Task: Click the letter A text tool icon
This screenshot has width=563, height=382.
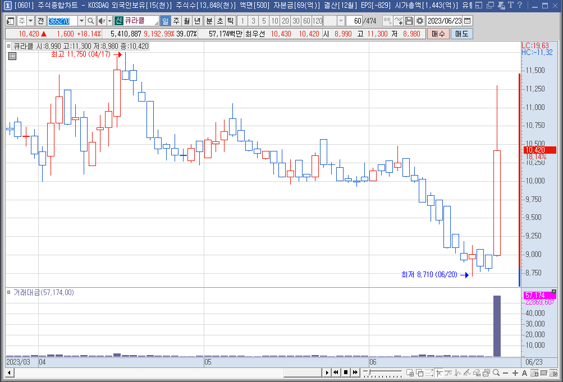Action: (x=524, y=373)
